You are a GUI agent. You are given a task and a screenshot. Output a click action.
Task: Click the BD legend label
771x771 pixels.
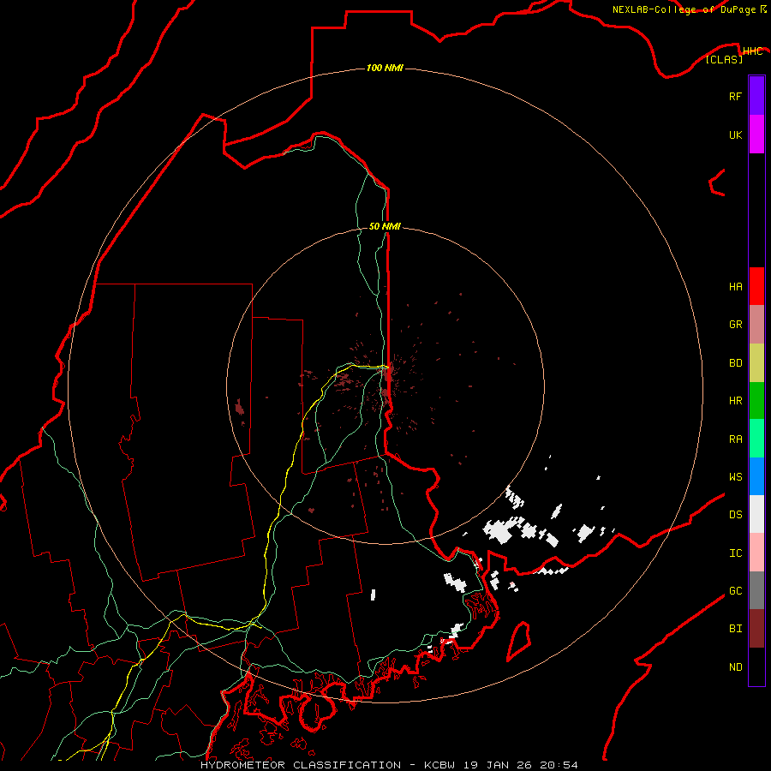pos(735,363)
